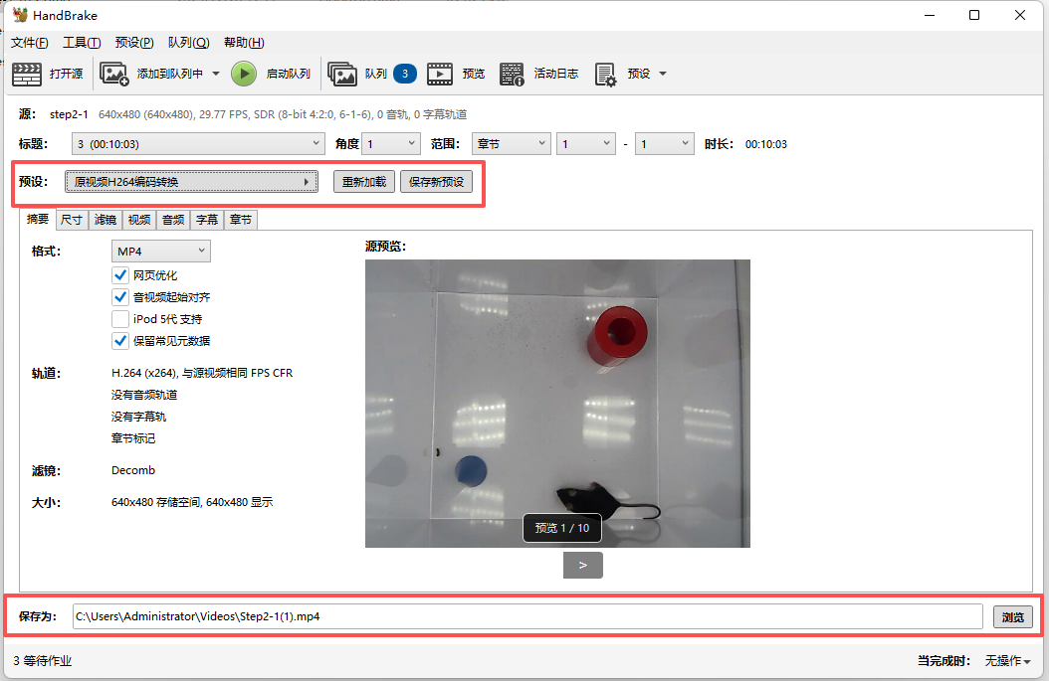
Task: Click the 预设 document gear icon
Action: point(605,74)
